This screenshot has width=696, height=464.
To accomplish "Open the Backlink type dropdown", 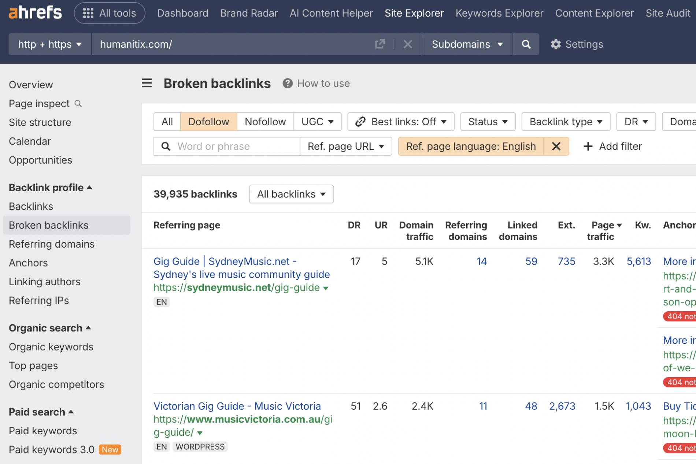I will 566,122.
